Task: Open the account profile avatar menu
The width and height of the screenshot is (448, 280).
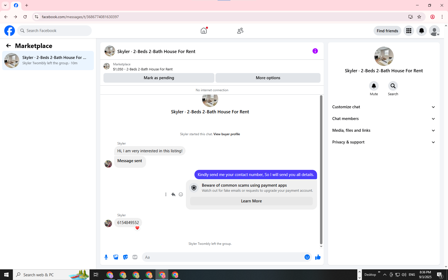Action: point(434,31)
